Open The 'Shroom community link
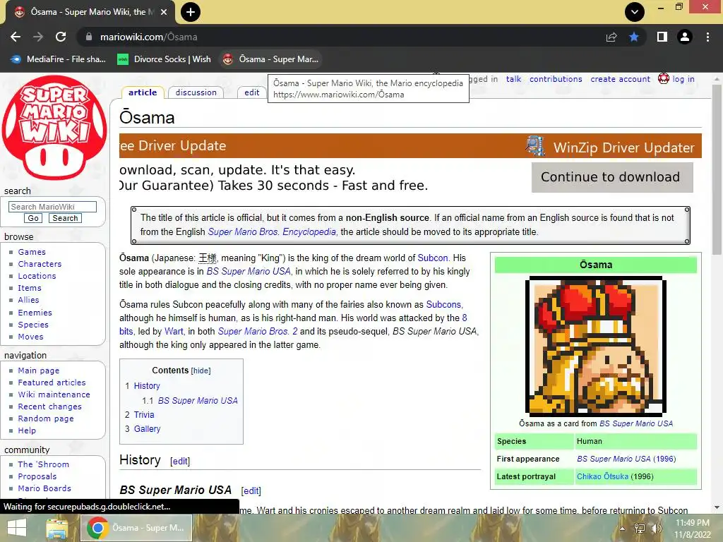723x542 pixels. pyautogui.click(x=43, y=464)
